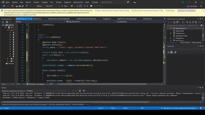The image size is (205, 115).
Task: Open the Reg.AdminFrom class dropdown
Action: 90,22
